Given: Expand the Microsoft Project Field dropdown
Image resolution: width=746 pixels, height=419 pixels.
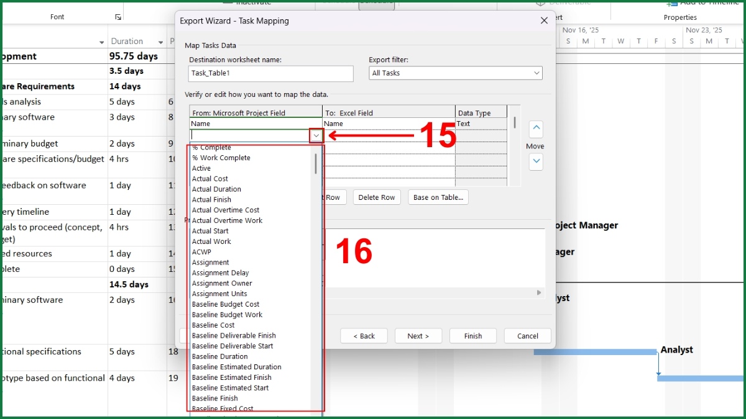Looking at the screenshot, I should coord(316,135).
